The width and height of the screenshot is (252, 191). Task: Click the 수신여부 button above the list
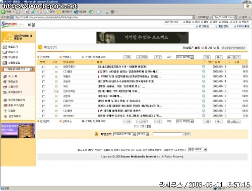click(x=142, y=57)
